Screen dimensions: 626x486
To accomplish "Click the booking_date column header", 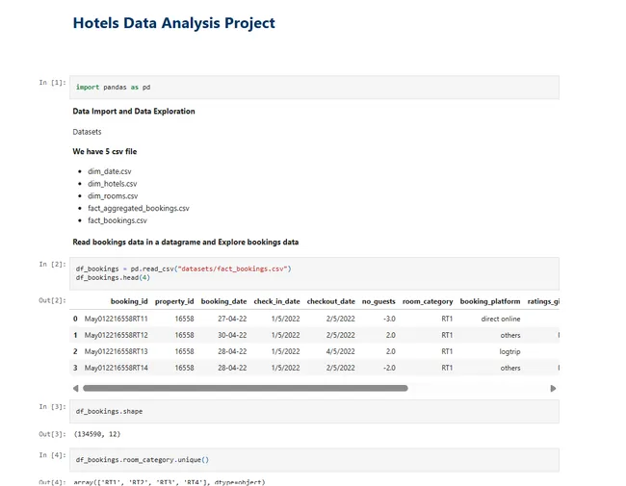I will (x=223, y=301).
